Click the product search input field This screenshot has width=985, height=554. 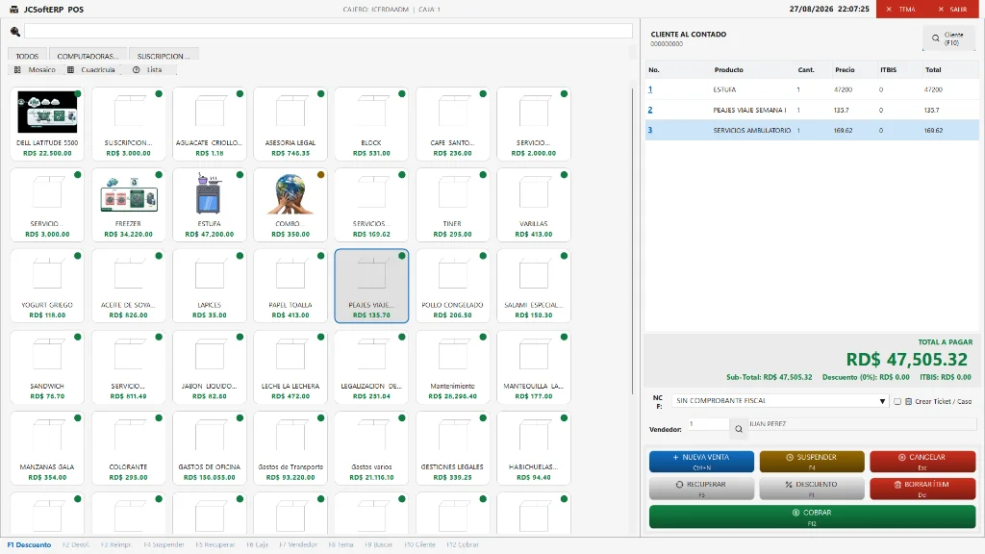[x=328, y=32]
